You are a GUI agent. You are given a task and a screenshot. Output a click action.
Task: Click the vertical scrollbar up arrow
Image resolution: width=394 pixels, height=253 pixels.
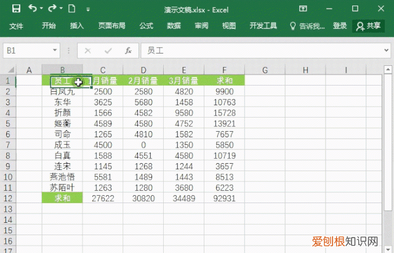click(x=388, y=70)
